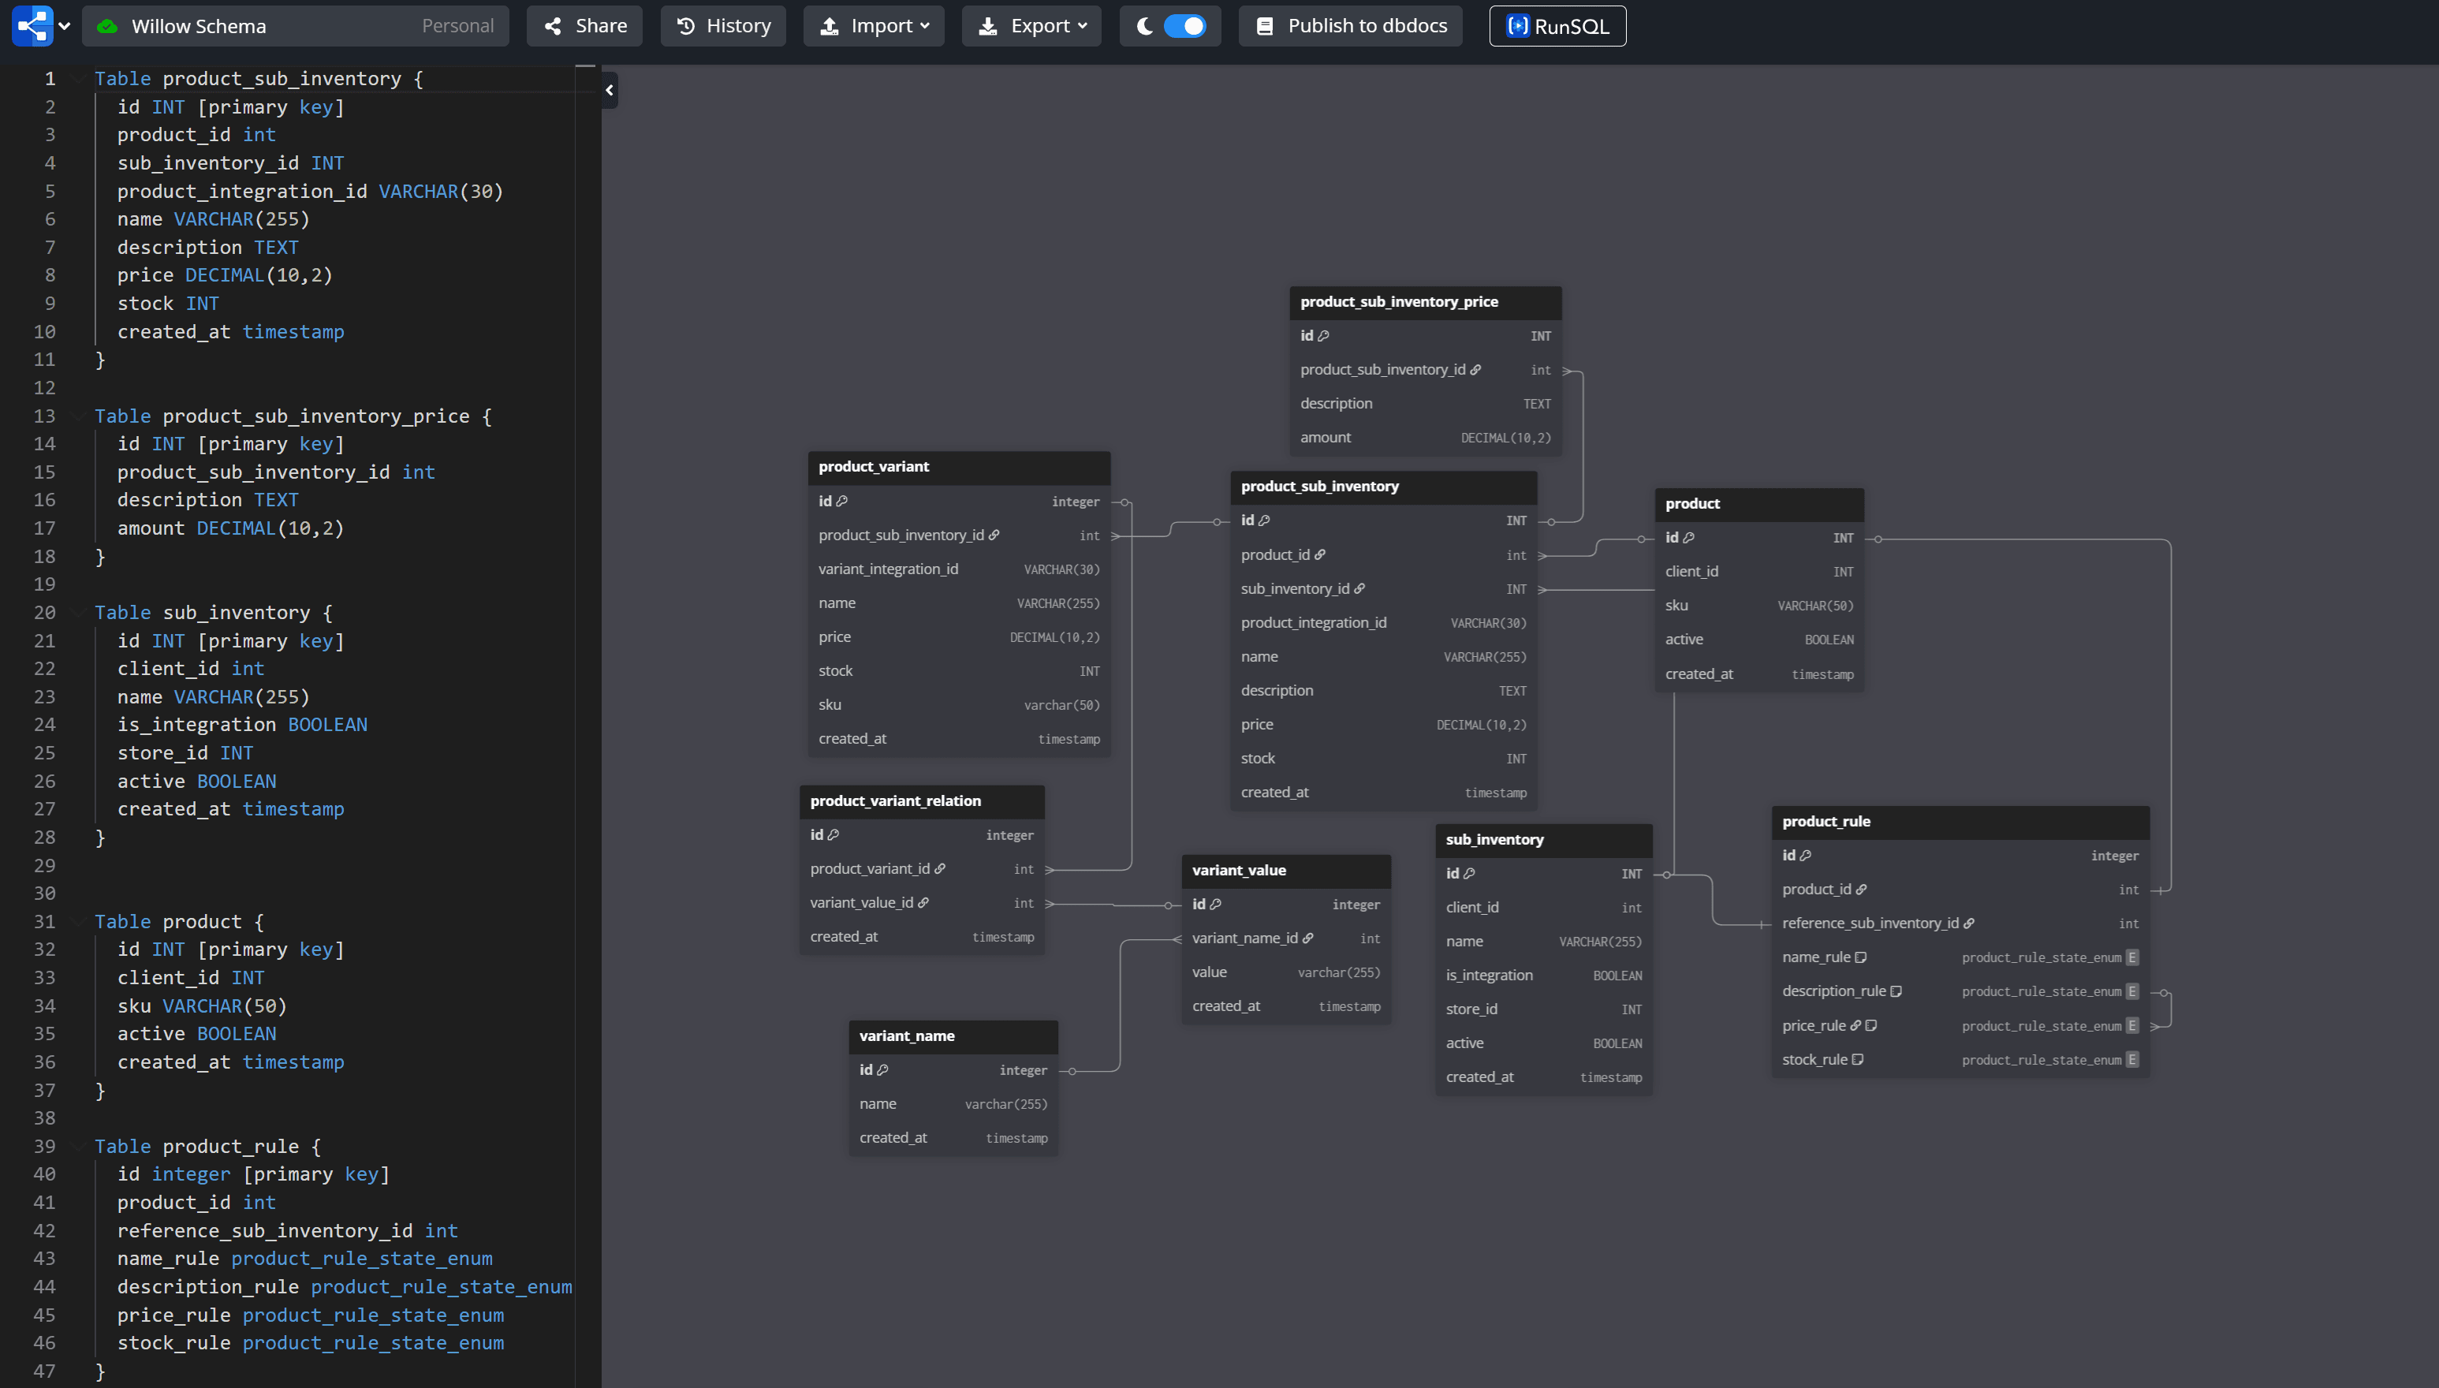Open the Share dialog
2439x1388 pixels.
[584, 26]
